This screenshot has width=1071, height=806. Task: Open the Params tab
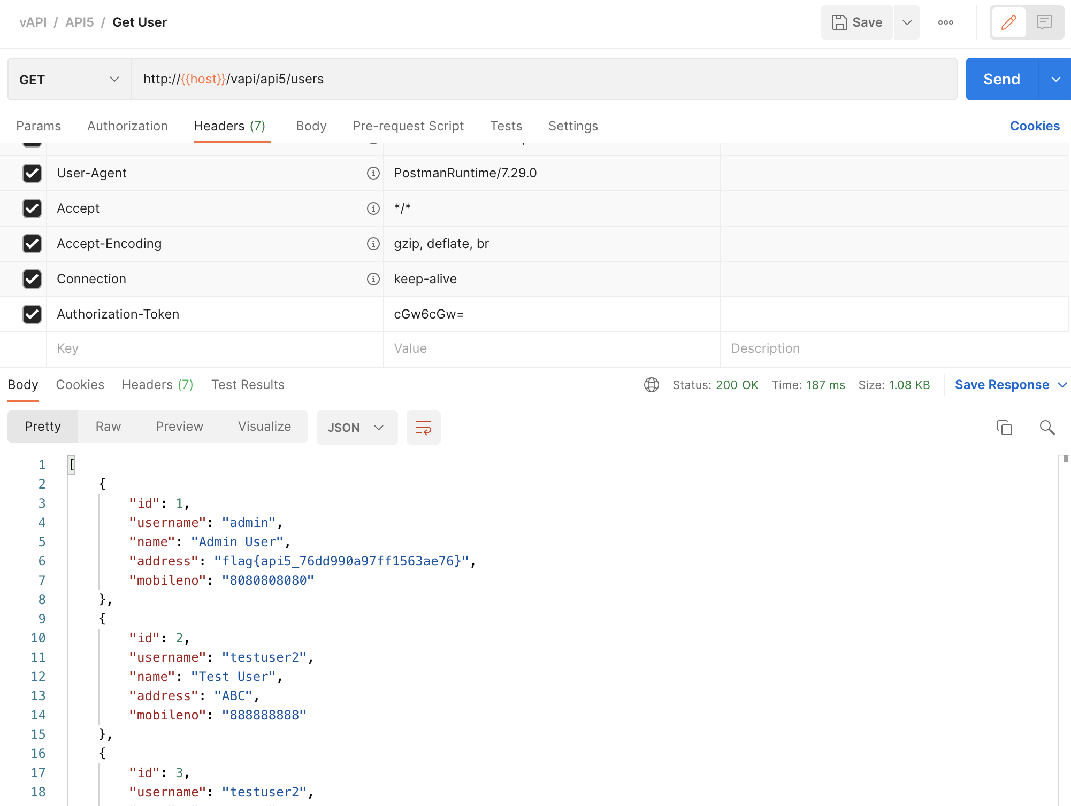tap(39, 126)
